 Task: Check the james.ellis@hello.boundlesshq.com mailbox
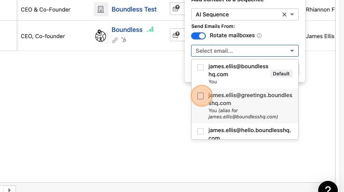click(x=200, y=131)
